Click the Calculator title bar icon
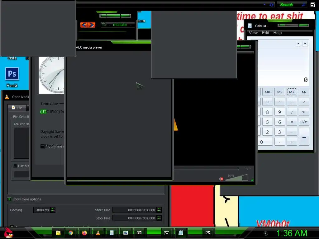 [250, 26]
